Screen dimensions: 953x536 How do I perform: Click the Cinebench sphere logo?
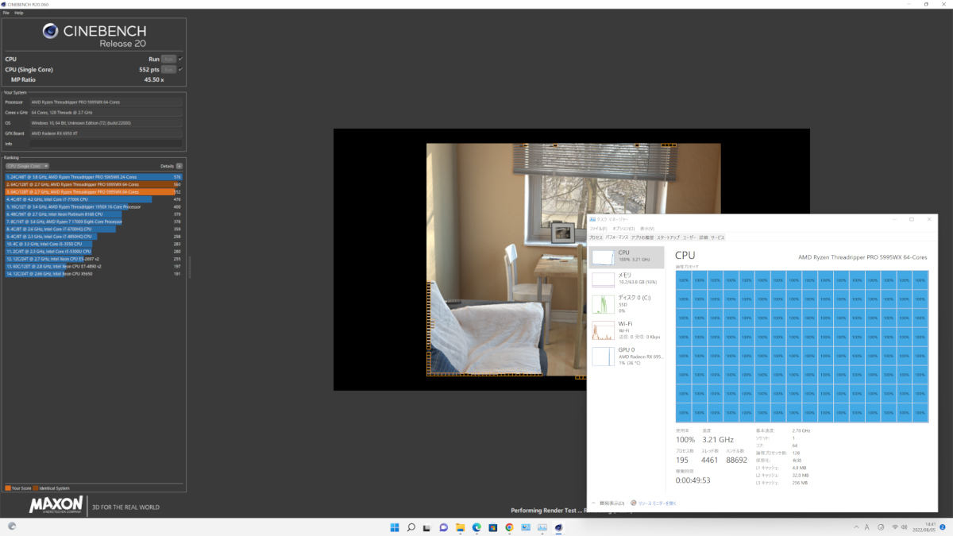[x=50, y=31]
